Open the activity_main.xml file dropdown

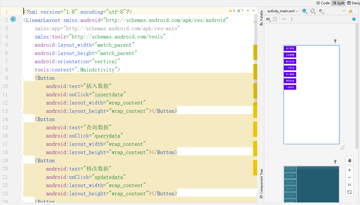click(283, 11)
